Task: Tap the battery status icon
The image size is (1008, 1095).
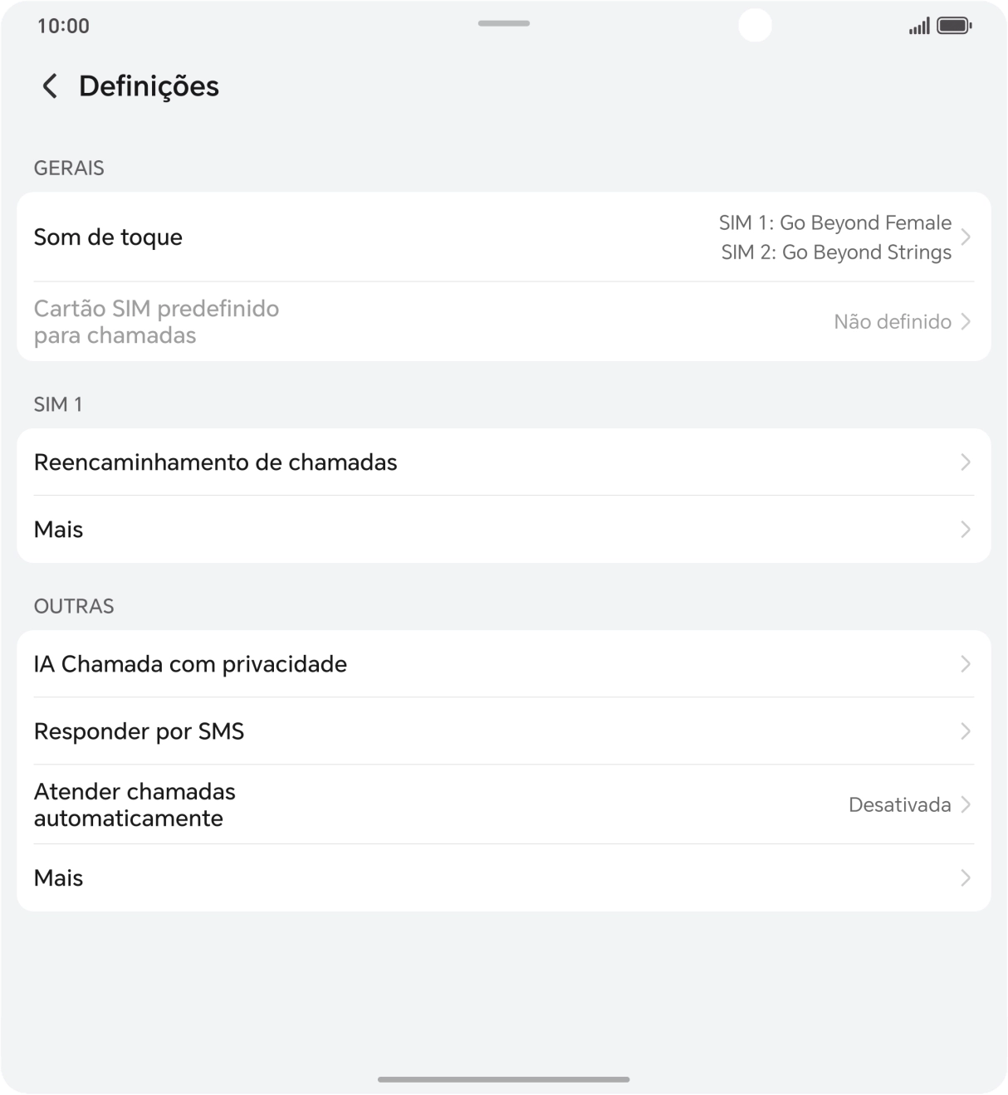Action: 954,27
